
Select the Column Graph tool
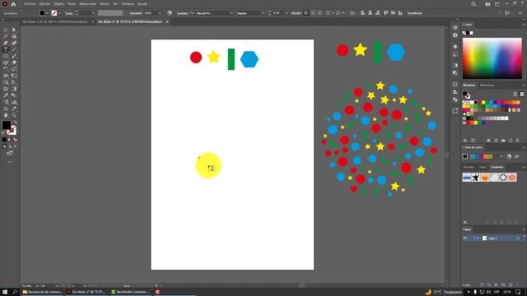click(14, 102)
